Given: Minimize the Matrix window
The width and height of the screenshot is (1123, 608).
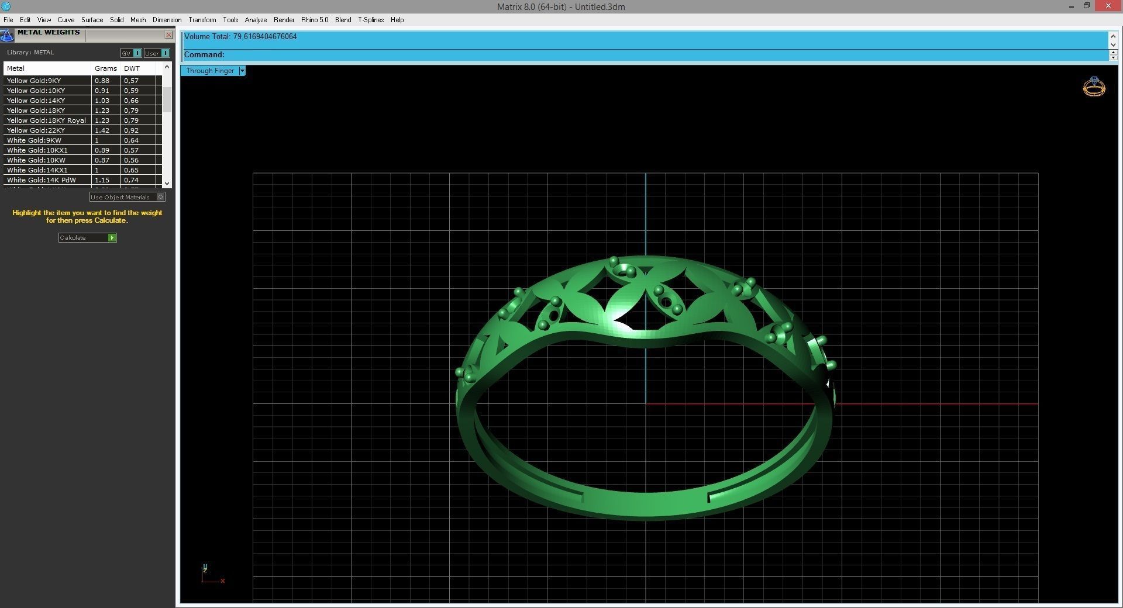Looking at the screenshot, I should click(1072, 6).
